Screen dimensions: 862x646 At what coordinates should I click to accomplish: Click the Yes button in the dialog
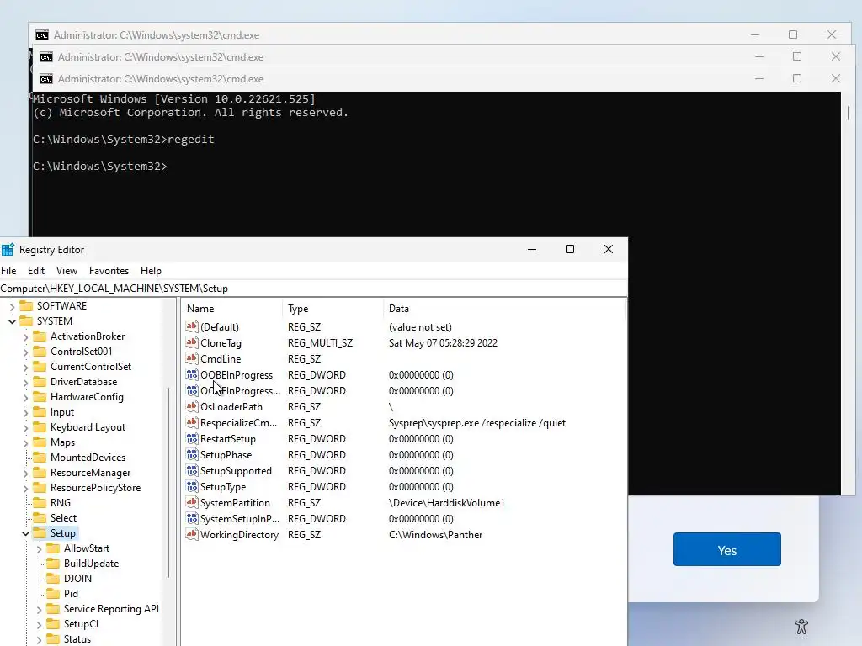(x=726, y=549)
